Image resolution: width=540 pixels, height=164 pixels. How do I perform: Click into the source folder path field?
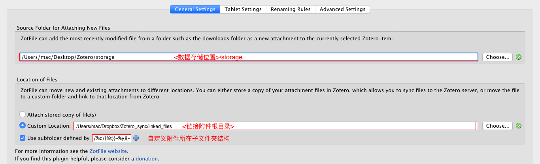(x=95, y=57)
